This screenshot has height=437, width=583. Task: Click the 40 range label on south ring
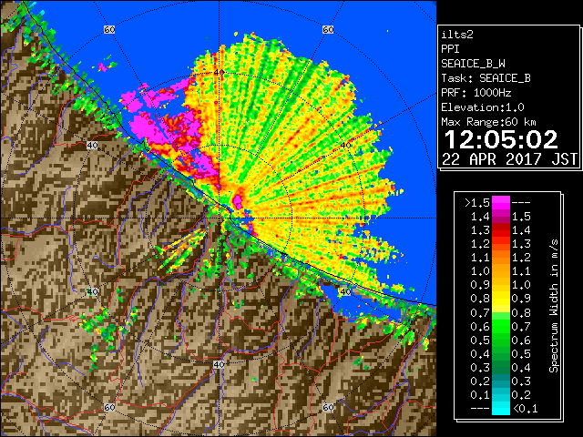(x=219, y=364)
